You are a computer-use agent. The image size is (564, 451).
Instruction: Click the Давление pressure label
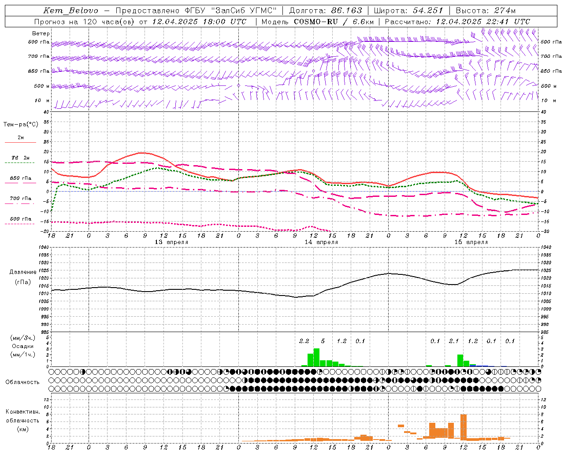coord(23,272)
